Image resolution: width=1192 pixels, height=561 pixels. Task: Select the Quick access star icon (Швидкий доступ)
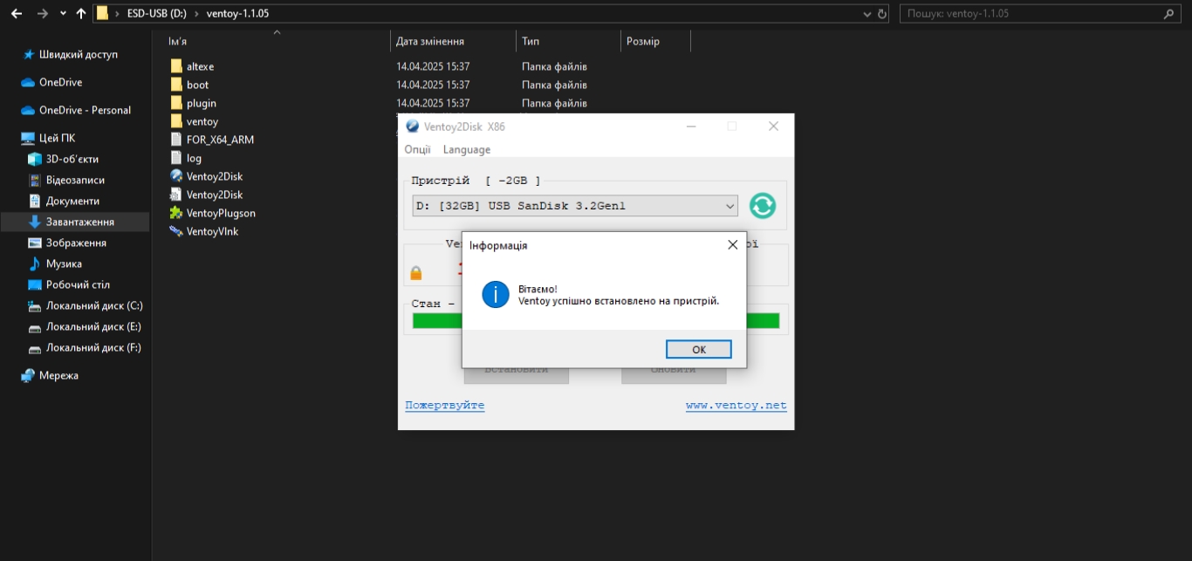[29, 54]
